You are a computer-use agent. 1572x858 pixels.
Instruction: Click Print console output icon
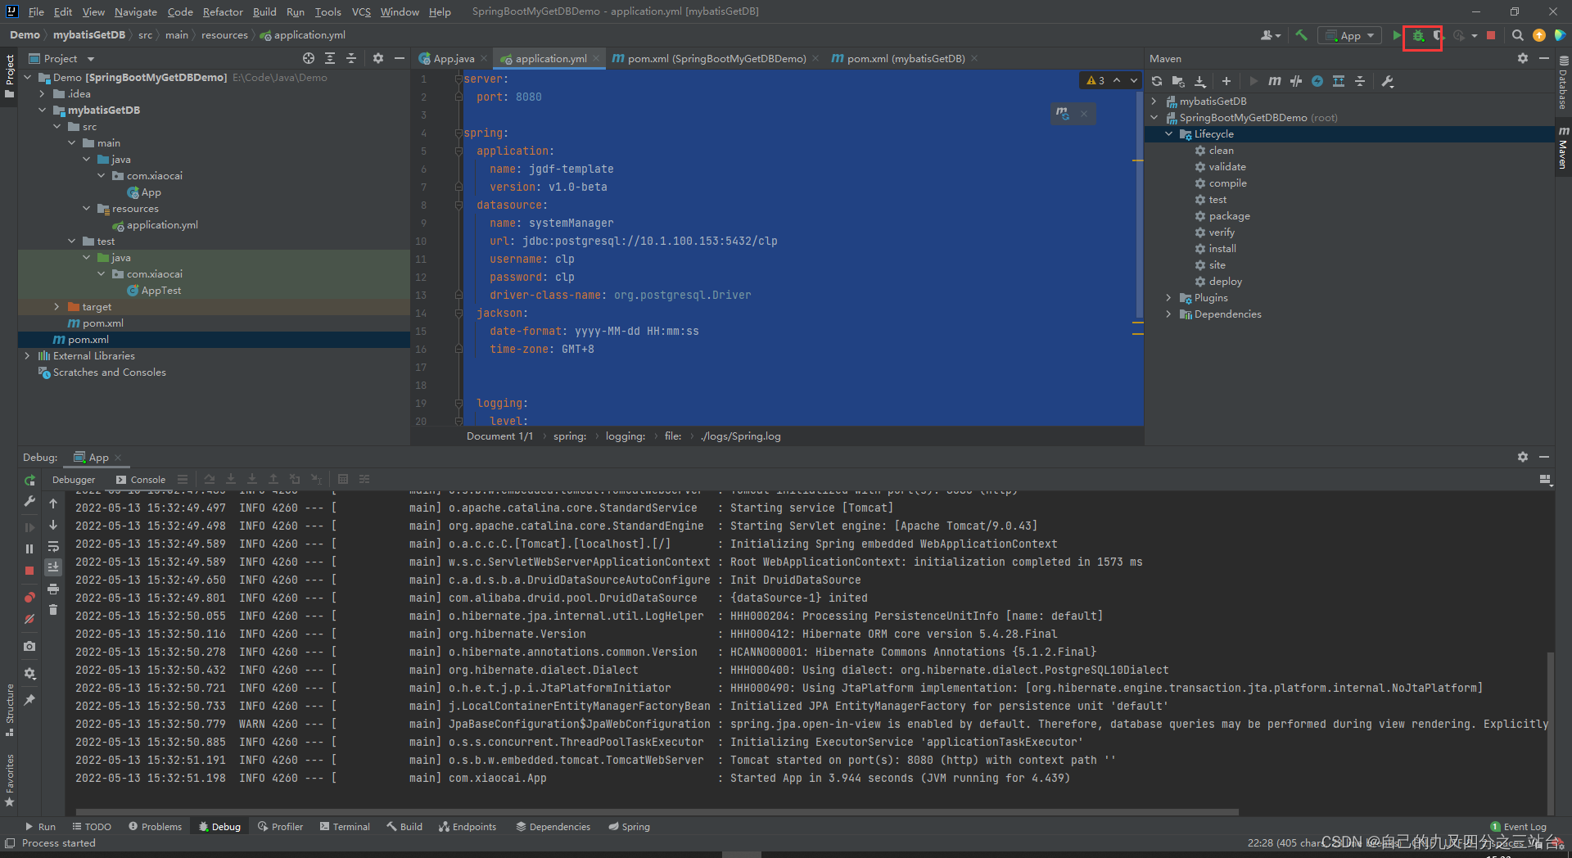(x=53, y=589)
